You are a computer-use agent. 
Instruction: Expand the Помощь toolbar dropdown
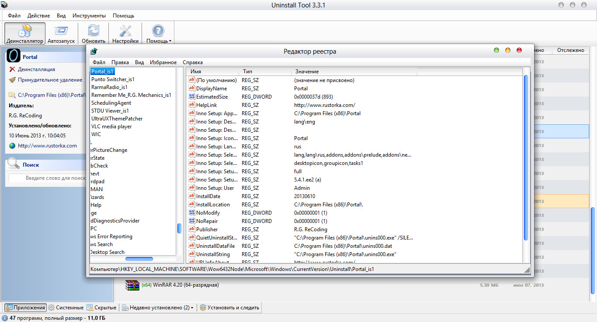pyautogui.click(x=158, y=34)
